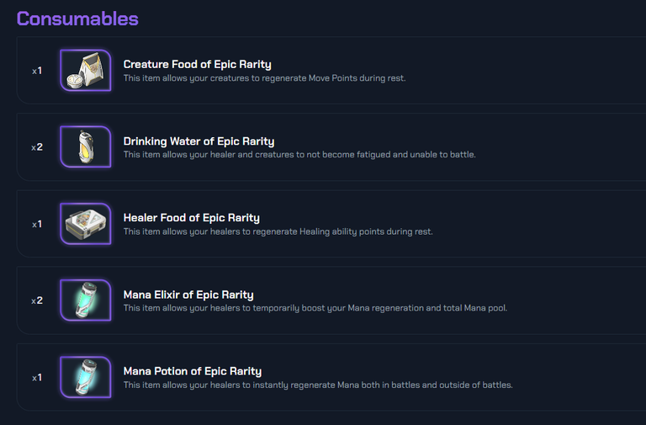Click the Consumables section heading
The image size is (646, 425).
coord(77,19)
